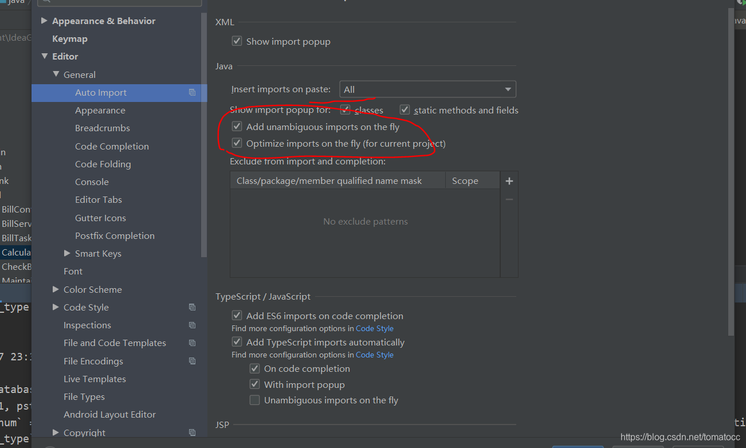Click the right settings panel scrollbar
The height and width of the screenshot is (448, 746).
click(731, 172)
